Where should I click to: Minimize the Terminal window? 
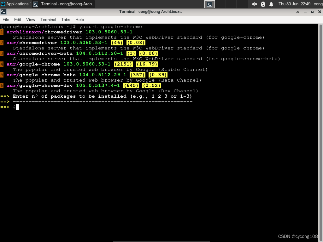(305, 12)
